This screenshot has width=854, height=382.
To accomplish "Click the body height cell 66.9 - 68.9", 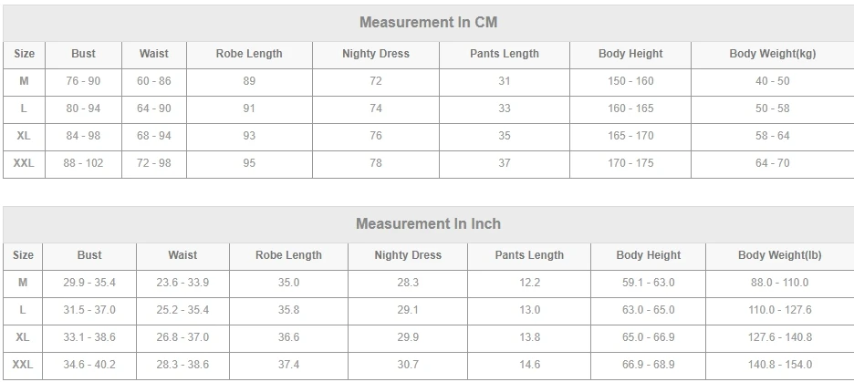I will click(x=648, y=365).
